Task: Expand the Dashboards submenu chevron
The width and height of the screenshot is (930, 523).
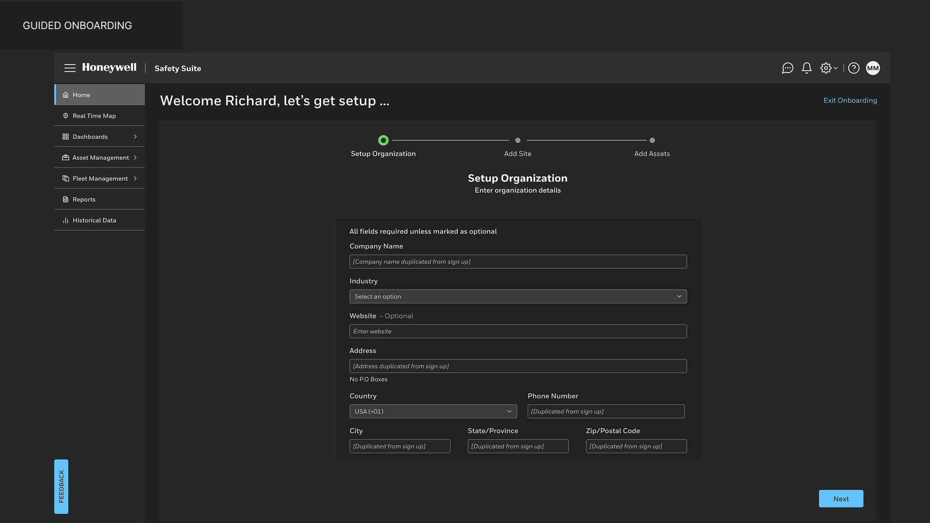Action: (135, 137)
